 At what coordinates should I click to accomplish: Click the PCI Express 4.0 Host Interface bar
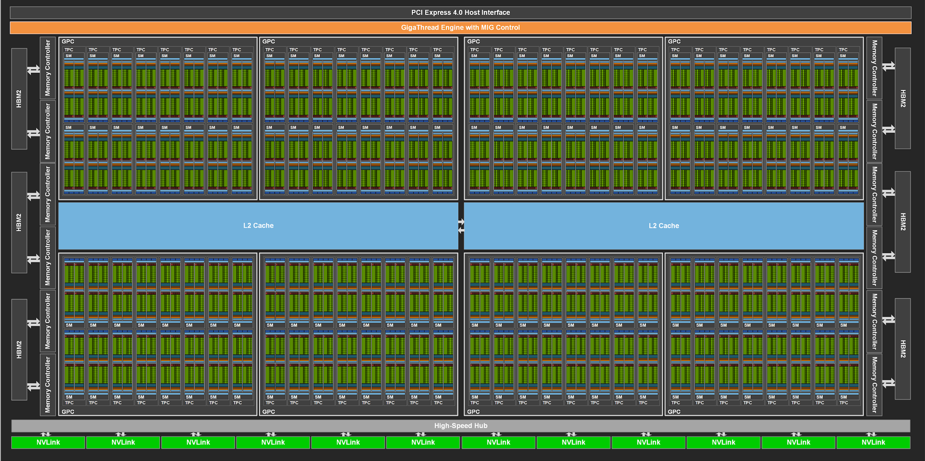pos(460,12)
